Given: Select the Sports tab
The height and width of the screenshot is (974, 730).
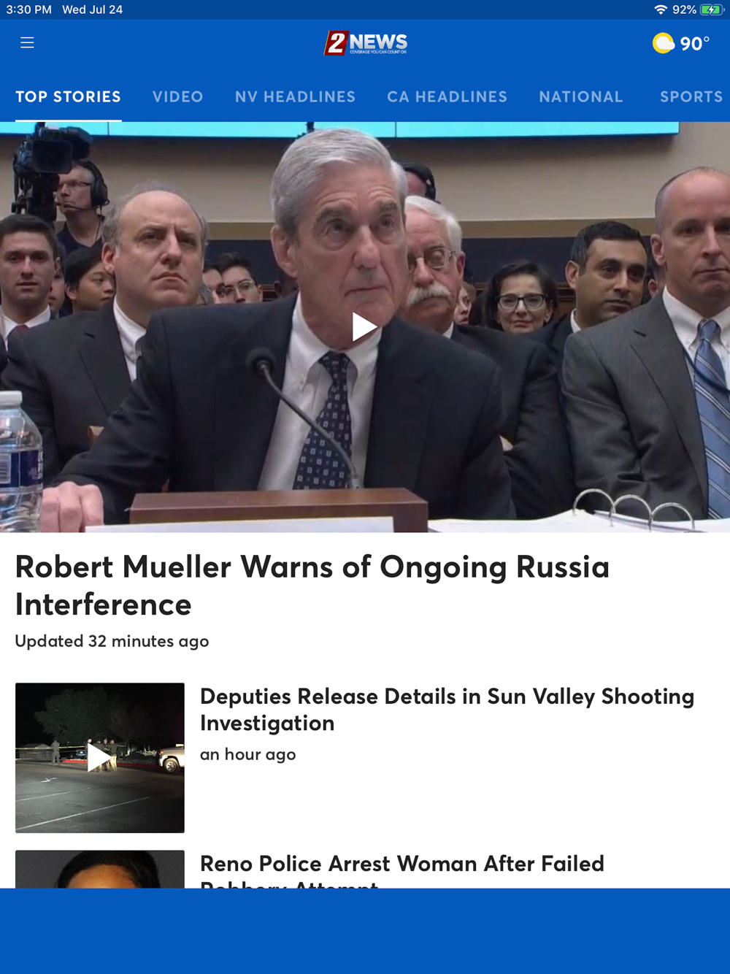Looking at the screenshot, I should pos(691,96).
